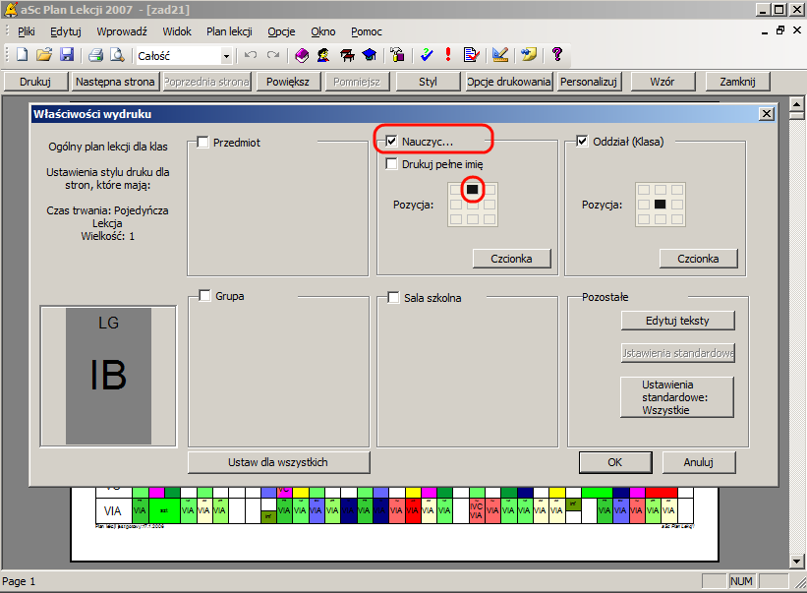
Task: Open classes via graduation cap icon
Action: click(370, 54)
